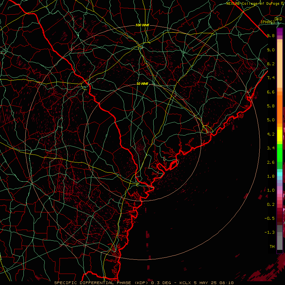The height and width of the screenshot is (285, 285).
Task: Click the 2.6 scale value
Action: 271,162
